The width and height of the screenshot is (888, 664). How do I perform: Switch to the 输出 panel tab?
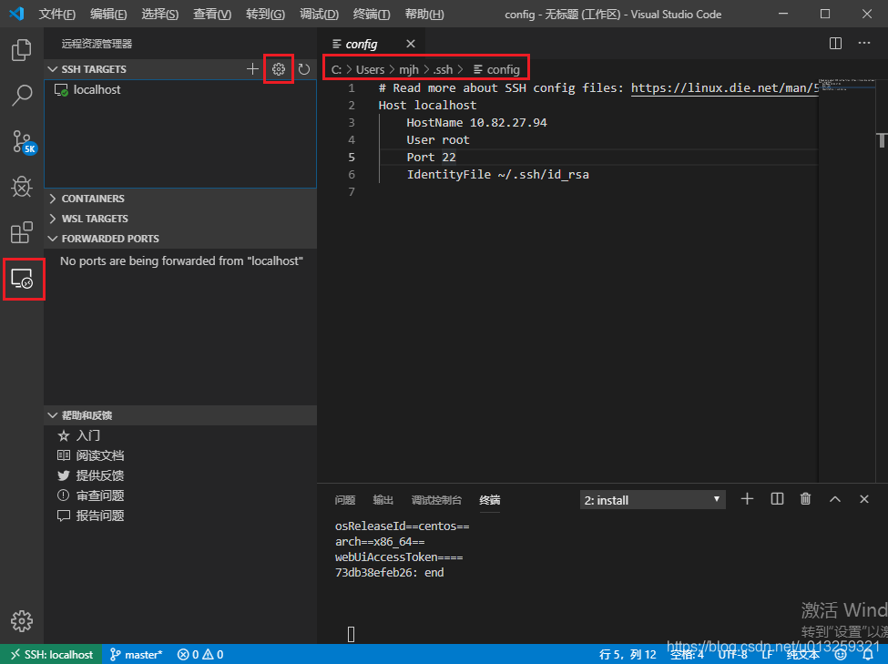point(383,500)
